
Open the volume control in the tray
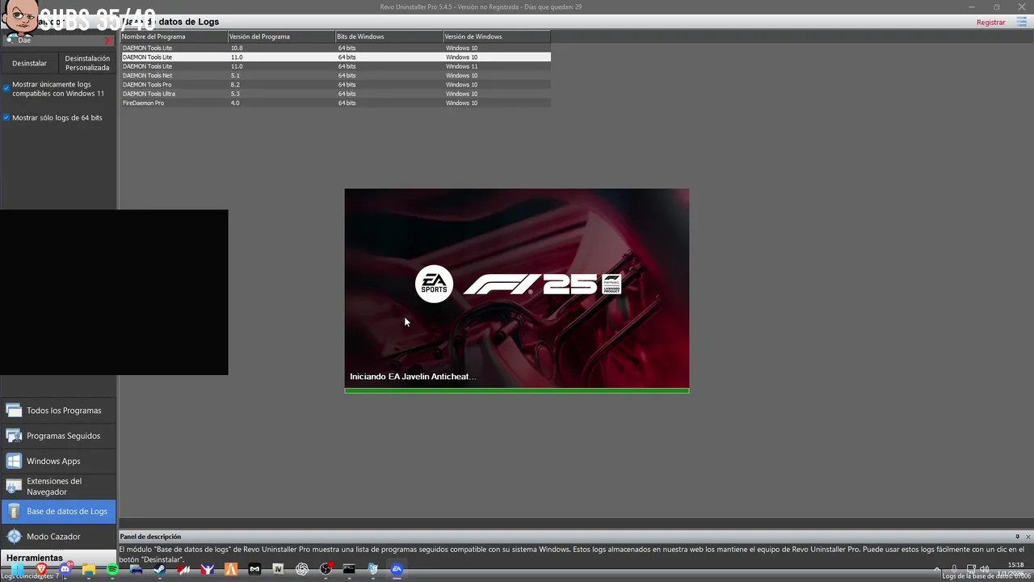[985, 569]
